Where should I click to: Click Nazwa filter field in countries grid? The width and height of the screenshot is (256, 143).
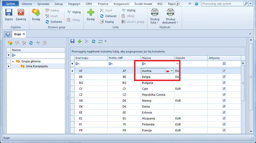157,64
